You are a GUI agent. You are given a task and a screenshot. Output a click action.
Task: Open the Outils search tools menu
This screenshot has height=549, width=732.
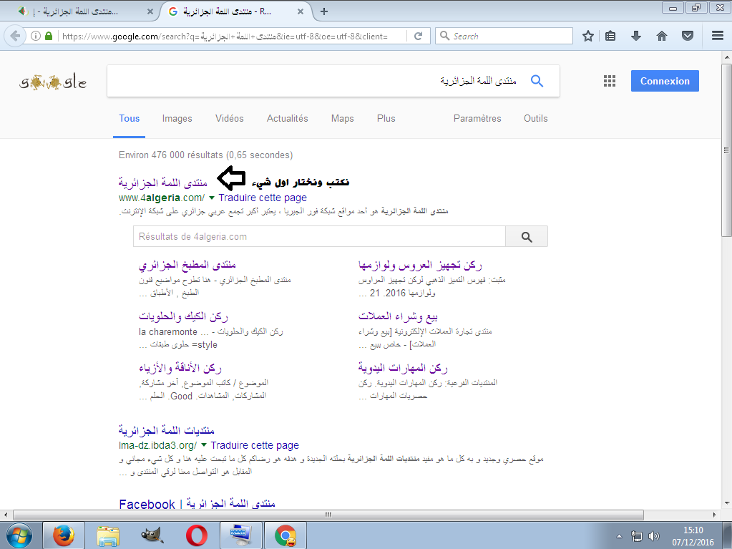[535, 119]
